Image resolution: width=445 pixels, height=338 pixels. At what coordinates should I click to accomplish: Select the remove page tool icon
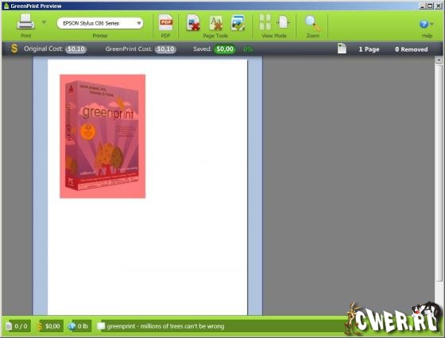194,23
